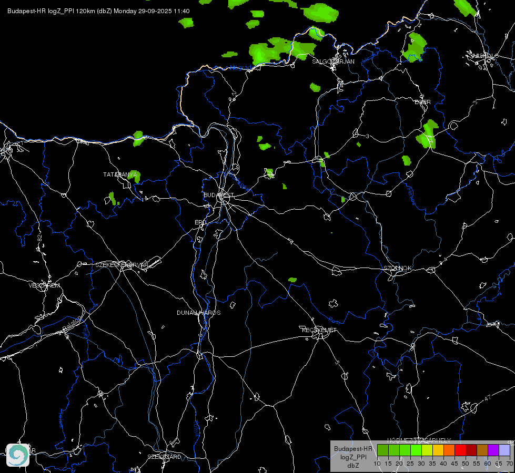Click the SALGOTARJAN city label

pyautogui.click(x=333, y=61)
